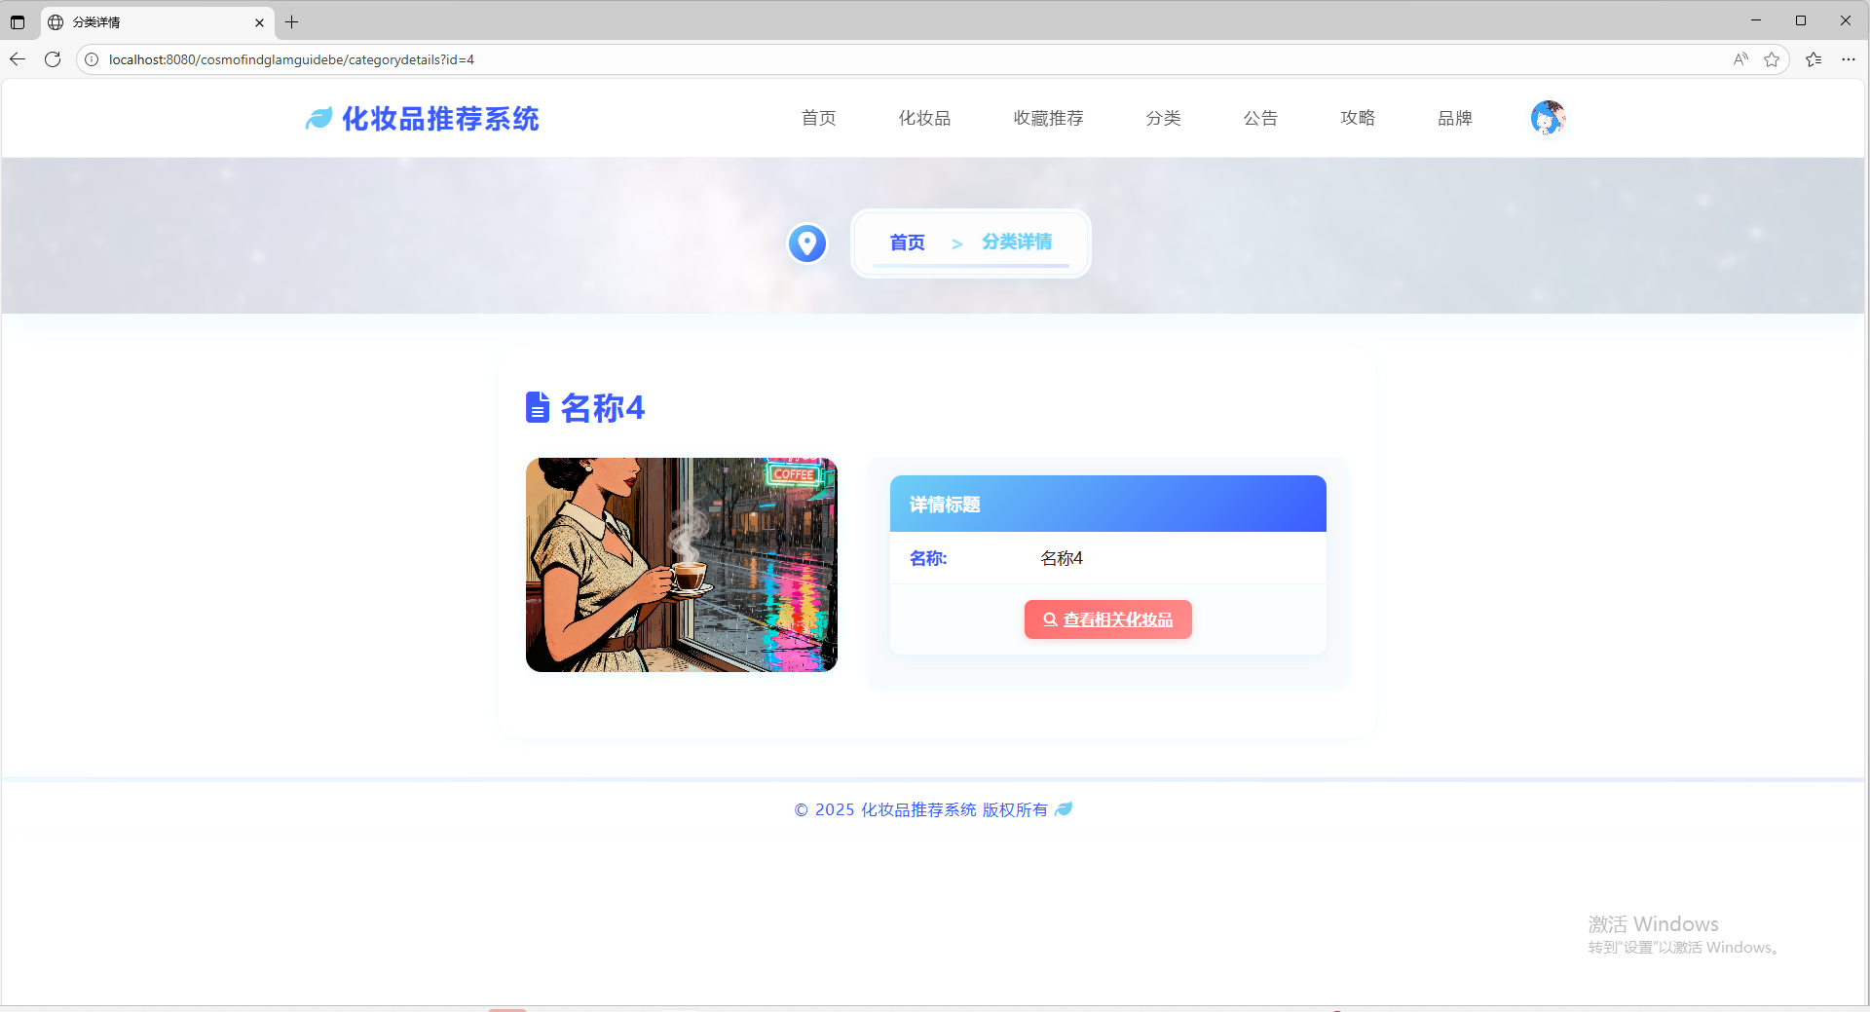Open the Read aloud icon in address bar
The width and height of the screenshot is (1870, 1012).
(1740, 59)
